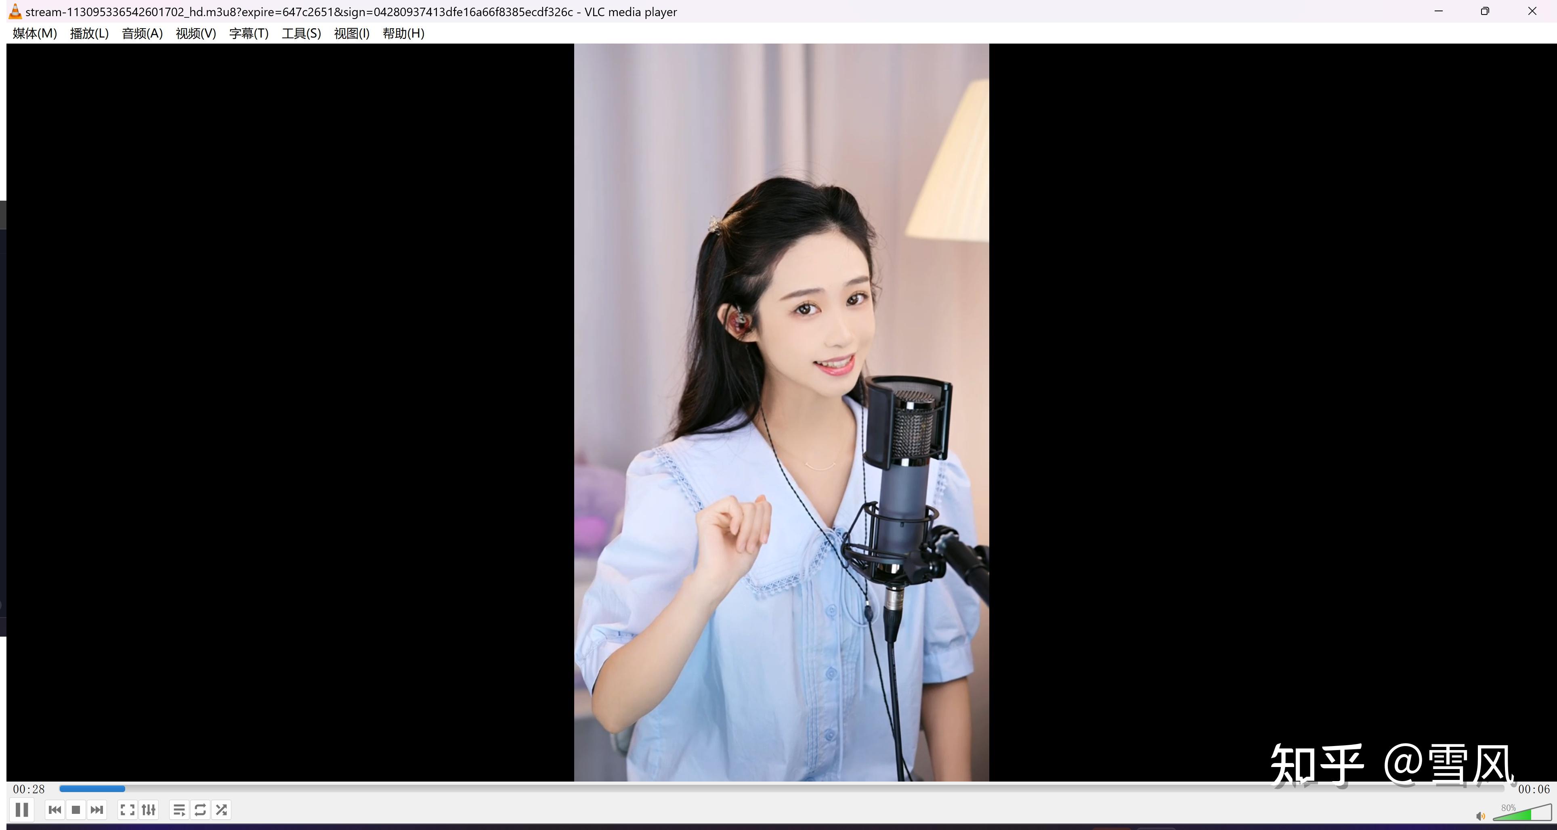Adjust the 80% volume slider

pos(1522,813)
